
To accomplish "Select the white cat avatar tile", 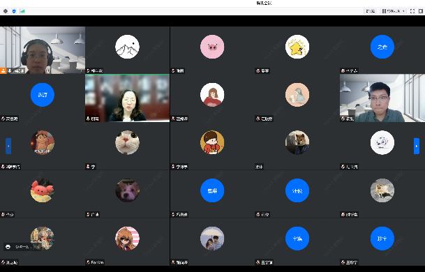I will click(128, 146).
